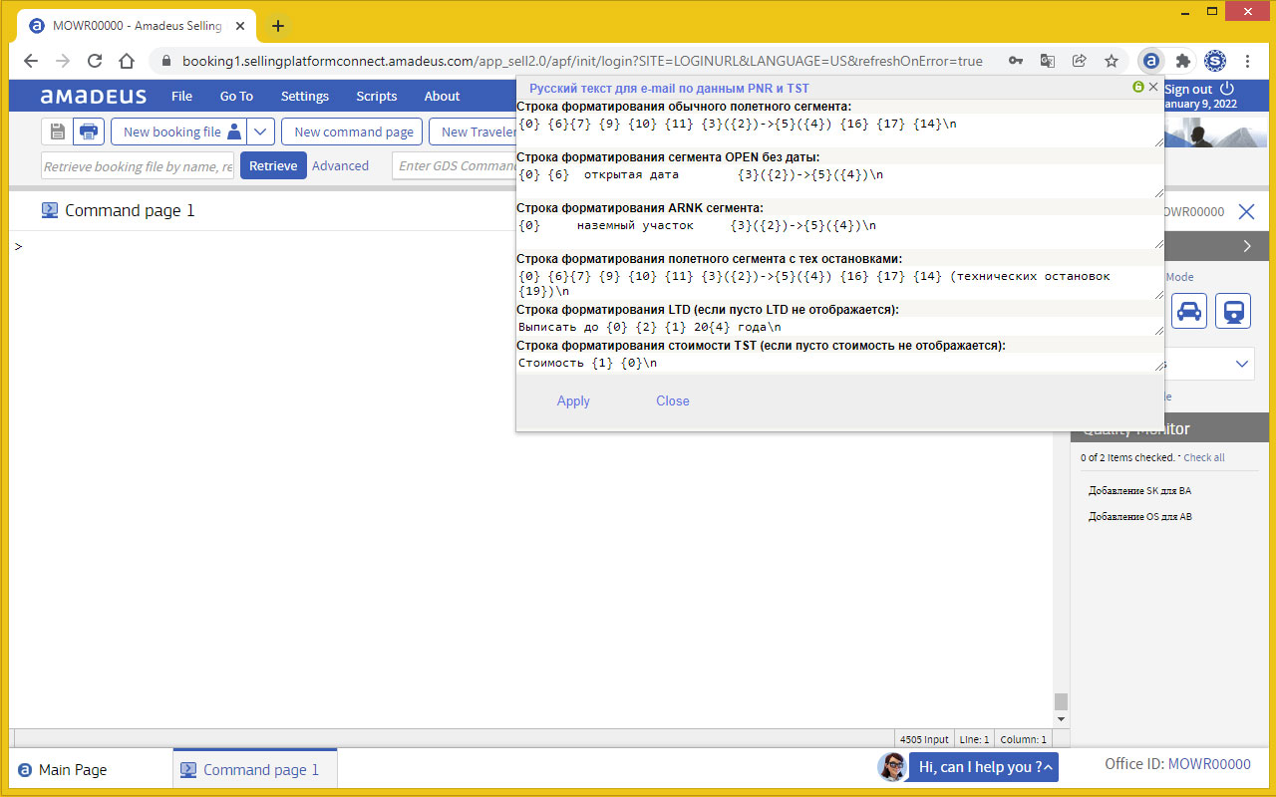Click the blue gear S extension icon

click(1215, 61)
